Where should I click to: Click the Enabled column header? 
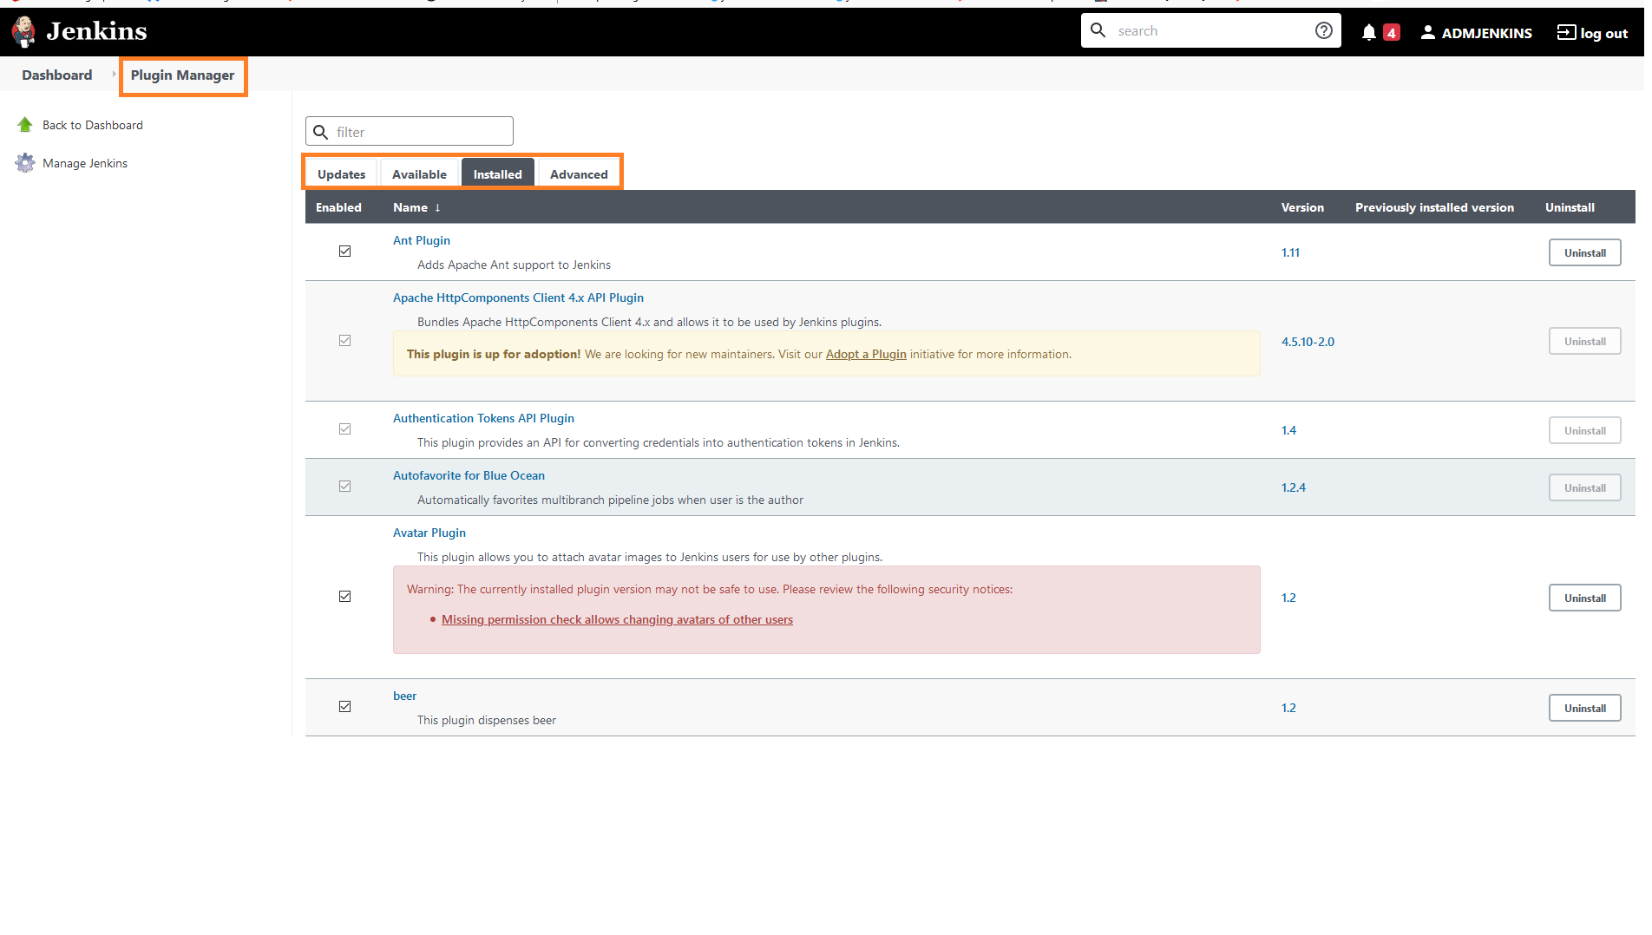click(338, 207)
